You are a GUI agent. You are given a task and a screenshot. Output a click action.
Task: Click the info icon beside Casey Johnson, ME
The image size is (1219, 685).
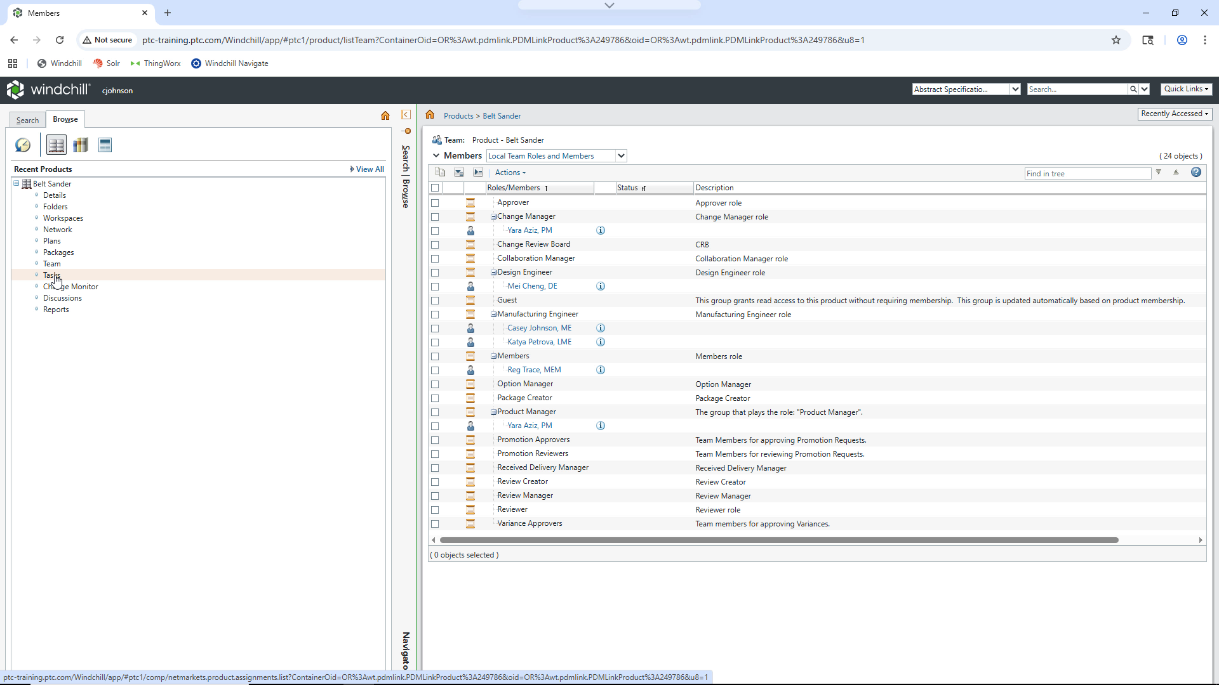(601, 328)
